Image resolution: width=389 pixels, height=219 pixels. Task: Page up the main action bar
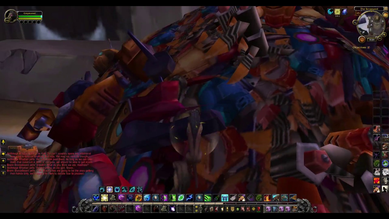tap(196, 207)
